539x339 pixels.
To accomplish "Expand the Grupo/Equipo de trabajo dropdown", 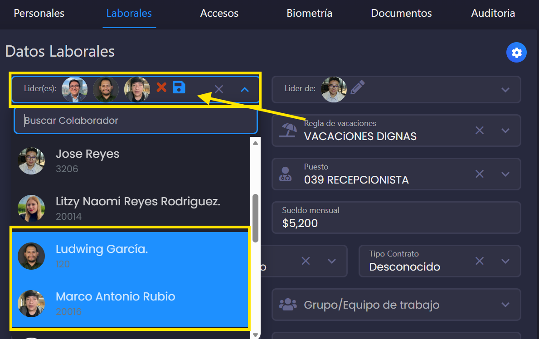I will click(505, 305).
